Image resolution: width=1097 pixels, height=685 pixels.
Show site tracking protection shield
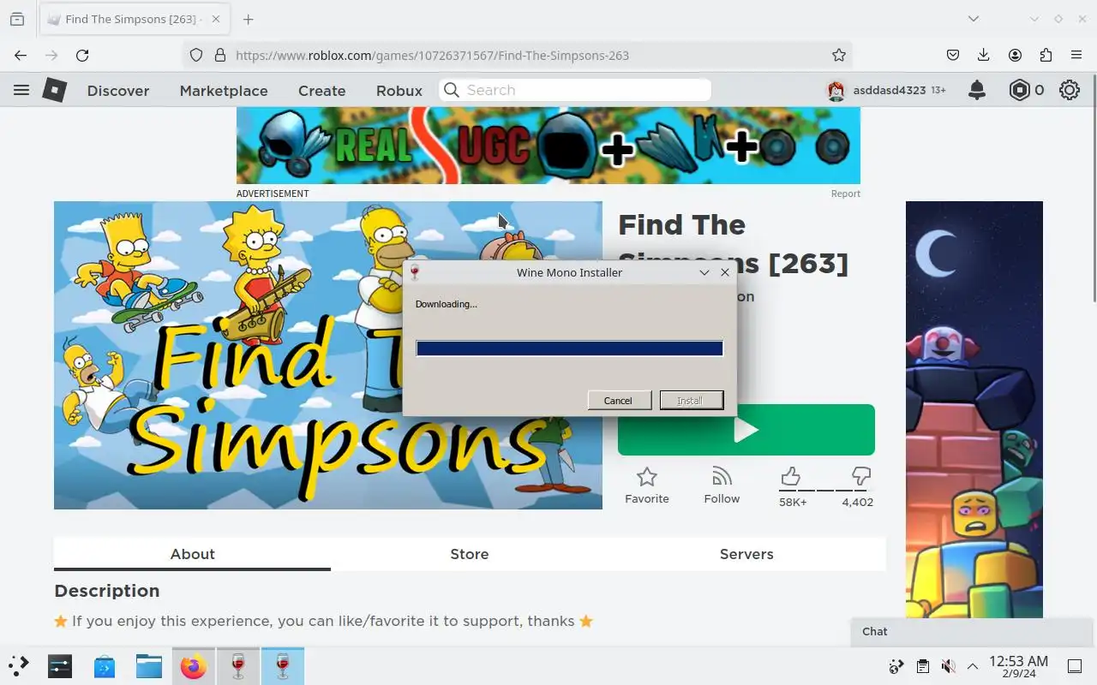pos(196,55)
